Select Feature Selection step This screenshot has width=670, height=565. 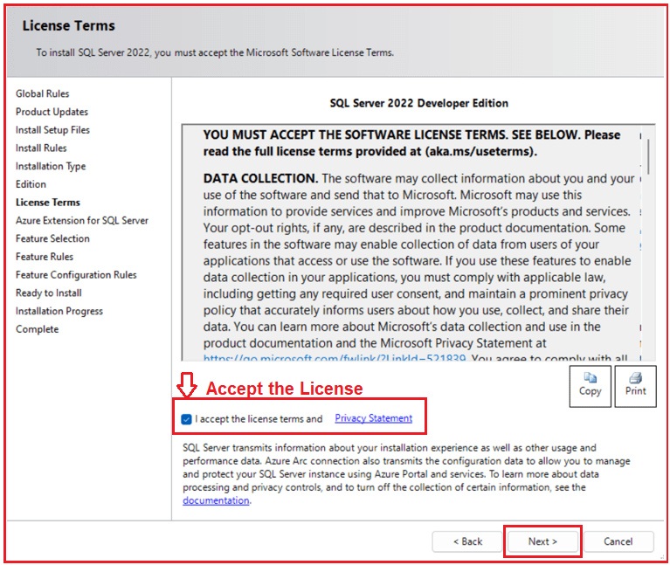pos(52,238)
